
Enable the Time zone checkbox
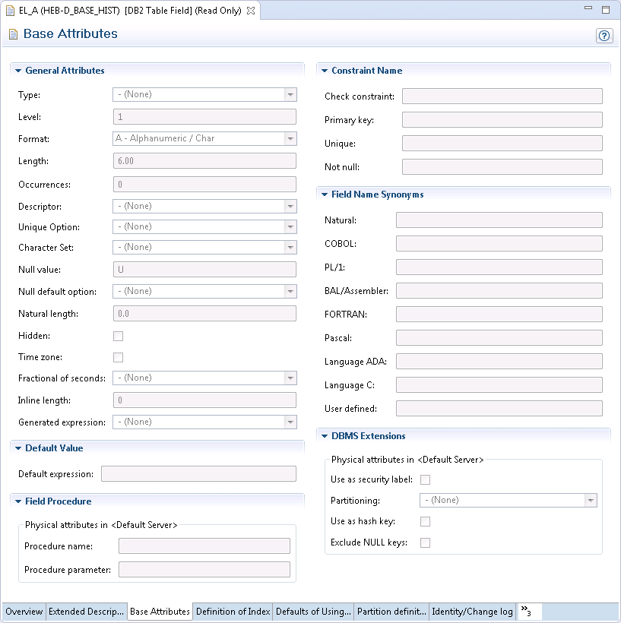[118, 357]
